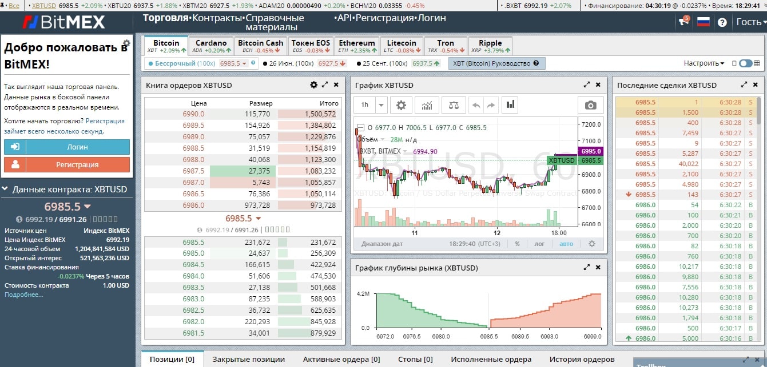Click the Russian flag language icon

tap(703, 22)
